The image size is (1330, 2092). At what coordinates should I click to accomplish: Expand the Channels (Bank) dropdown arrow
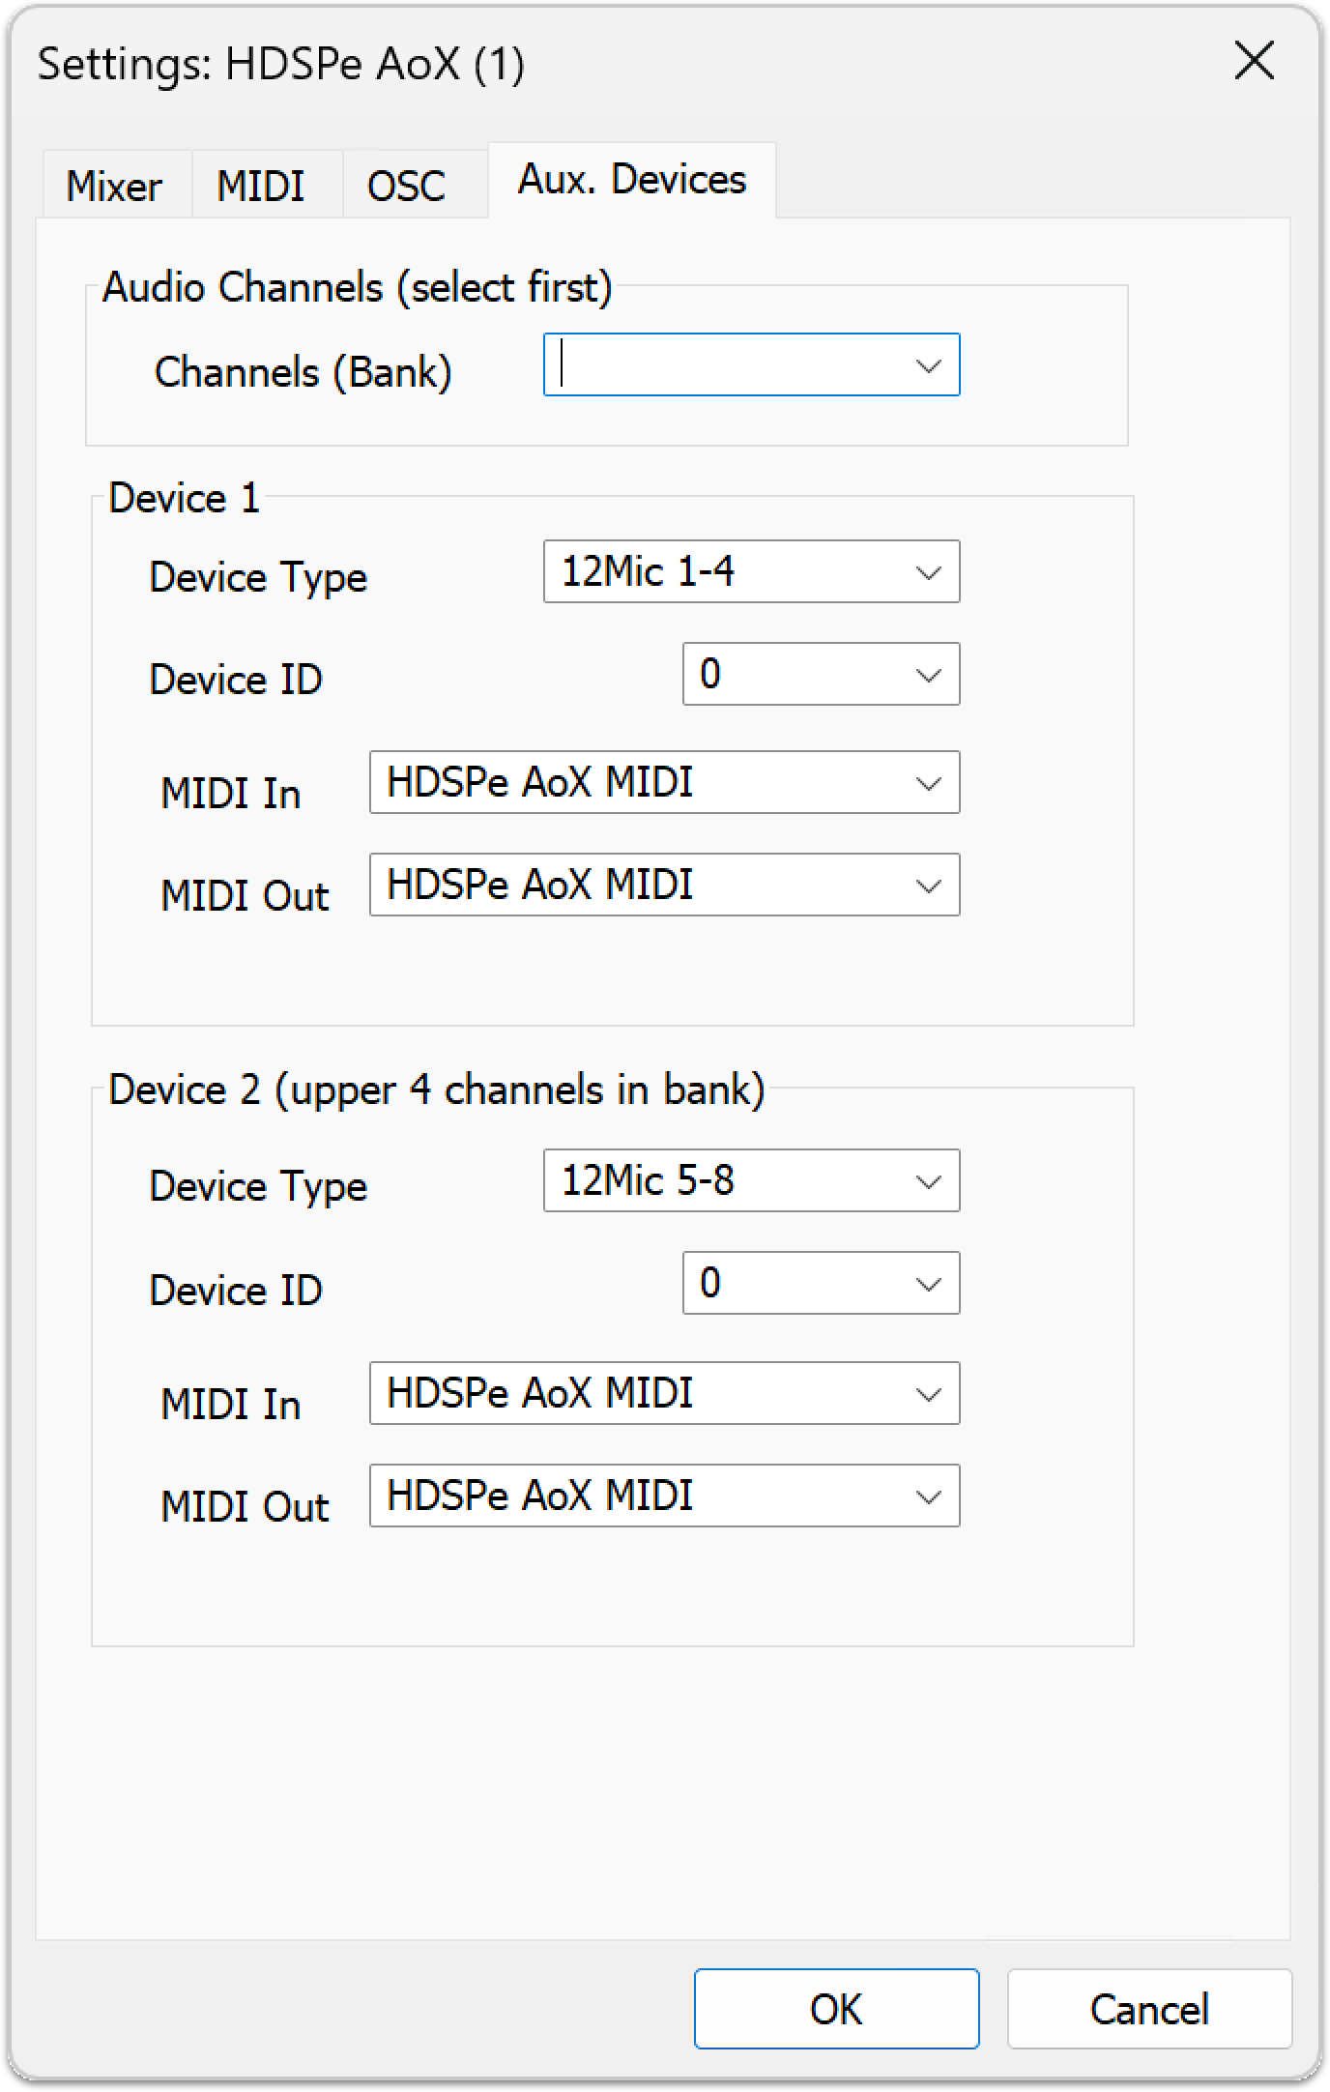928,365
